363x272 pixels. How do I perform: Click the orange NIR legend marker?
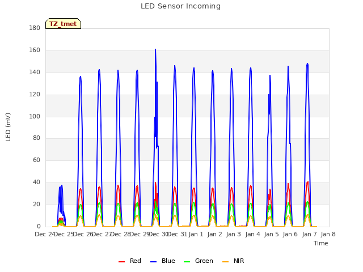tap(225, 262)
